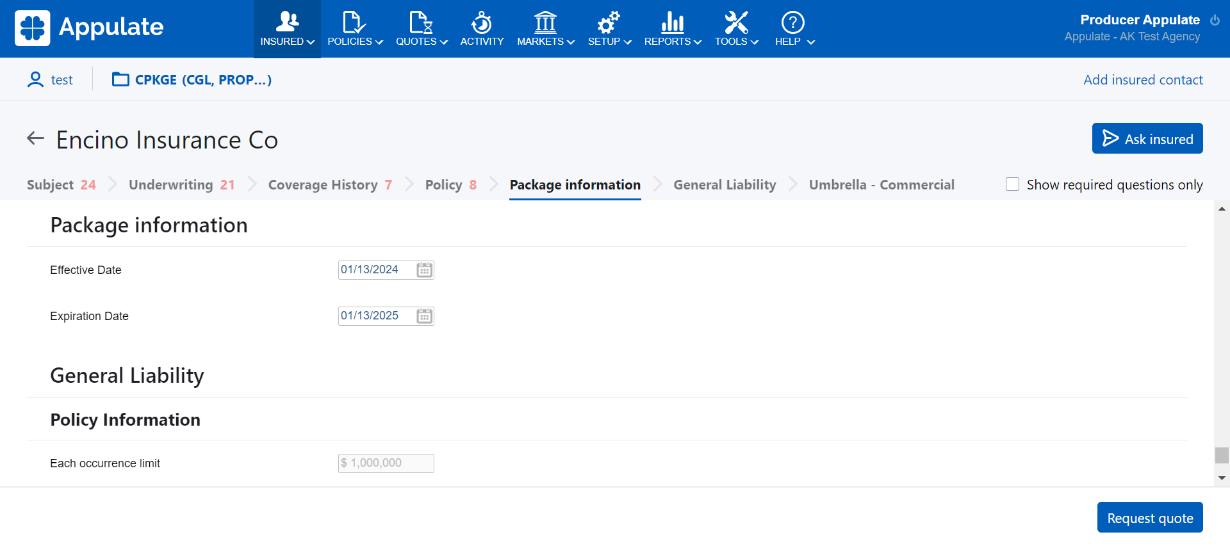Image resolution: width=1230 pixels, height=546 pixels.
Task: Click the Markets bank building icon
Action: click(545, 23)
